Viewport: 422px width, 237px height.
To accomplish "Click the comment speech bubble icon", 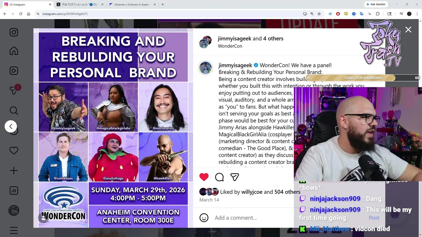I will [219, 177].
